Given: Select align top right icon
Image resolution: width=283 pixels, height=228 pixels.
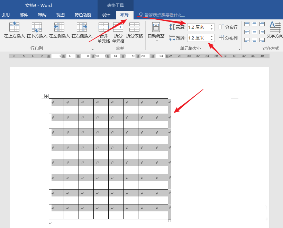Looking at the screenshot, I should click(262, 24).
